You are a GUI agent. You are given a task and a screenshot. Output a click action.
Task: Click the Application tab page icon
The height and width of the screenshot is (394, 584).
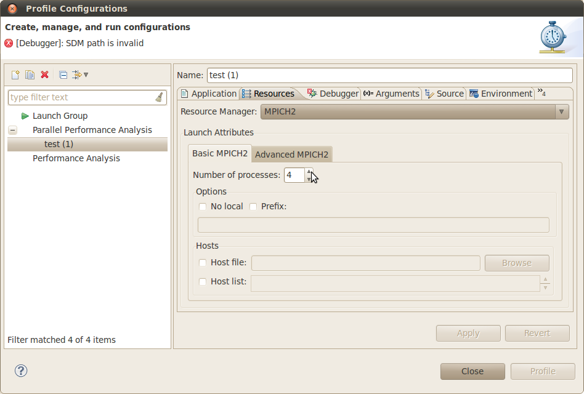(184, 94)
